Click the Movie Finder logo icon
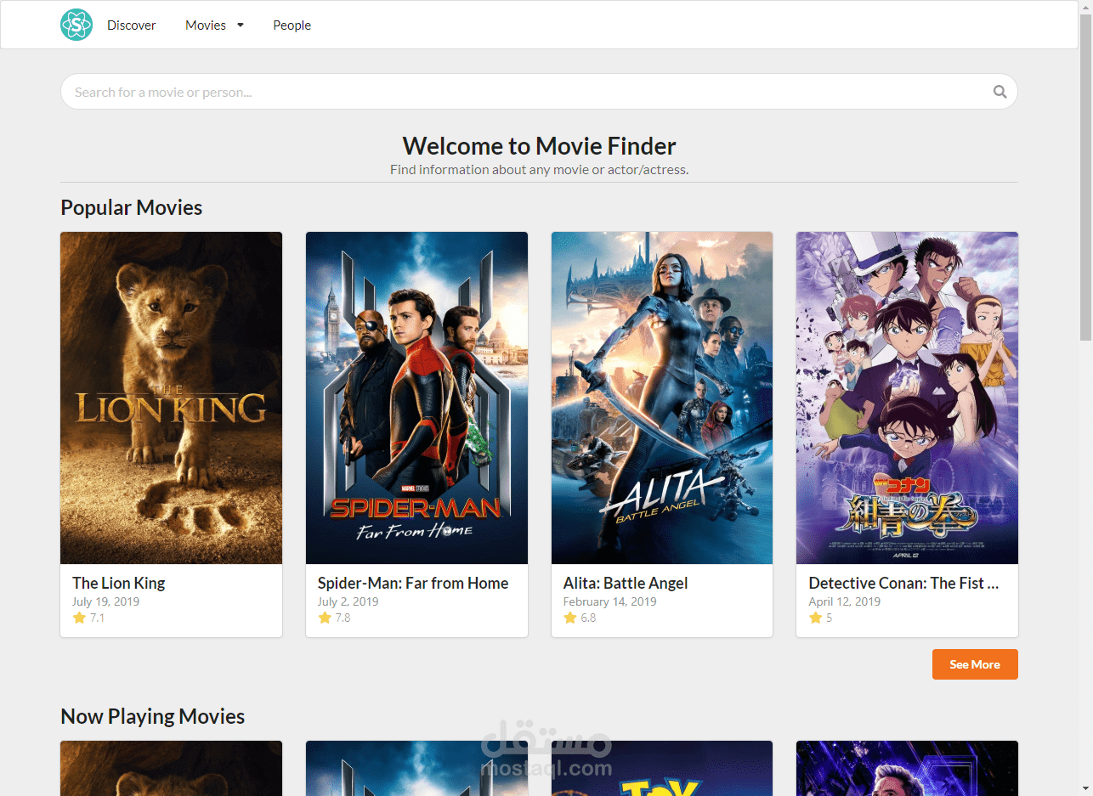The height and width of the screenshot is (796, 1093). pyautogui.click(x=76, y=25)
